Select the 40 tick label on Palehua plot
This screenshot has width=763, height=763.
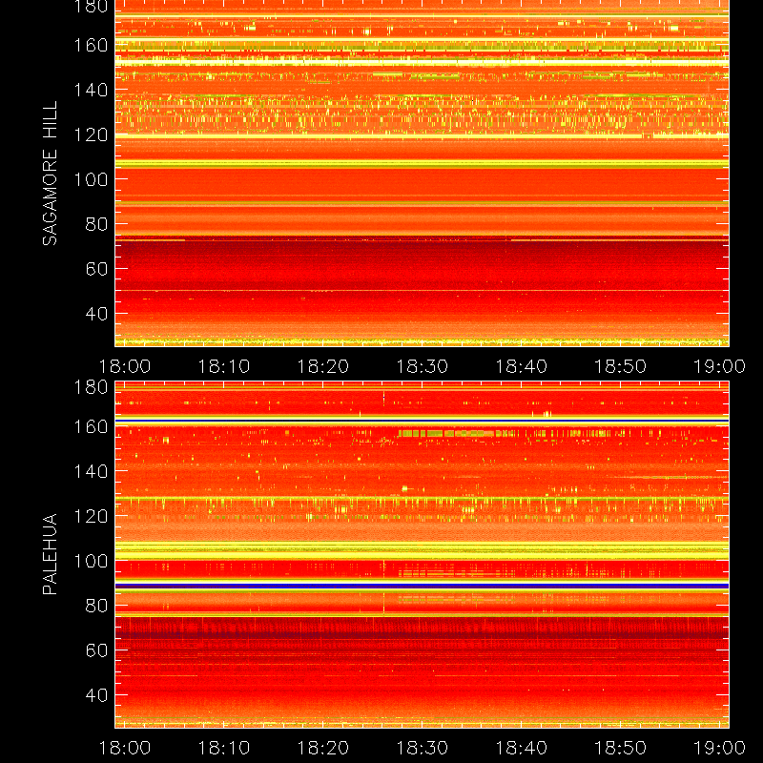(96, 695)
